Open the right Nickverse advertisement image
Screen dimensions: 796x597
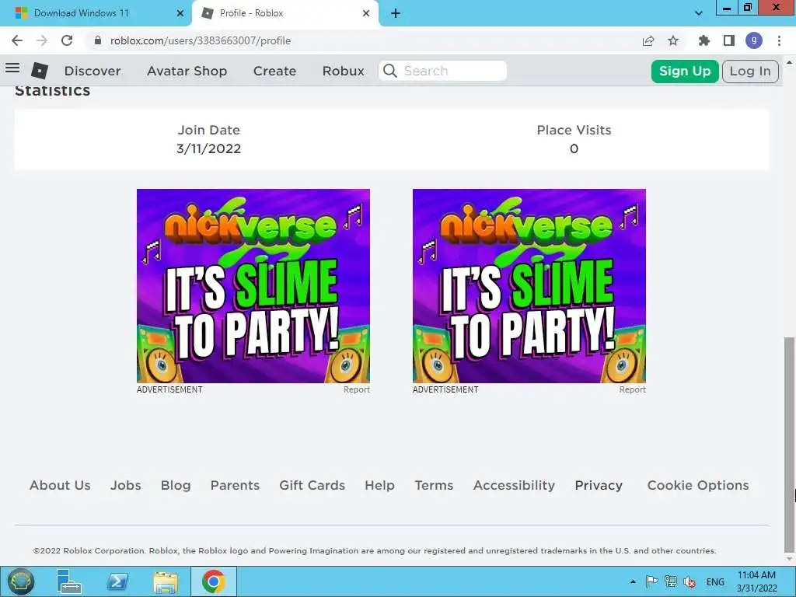point(529,286)
